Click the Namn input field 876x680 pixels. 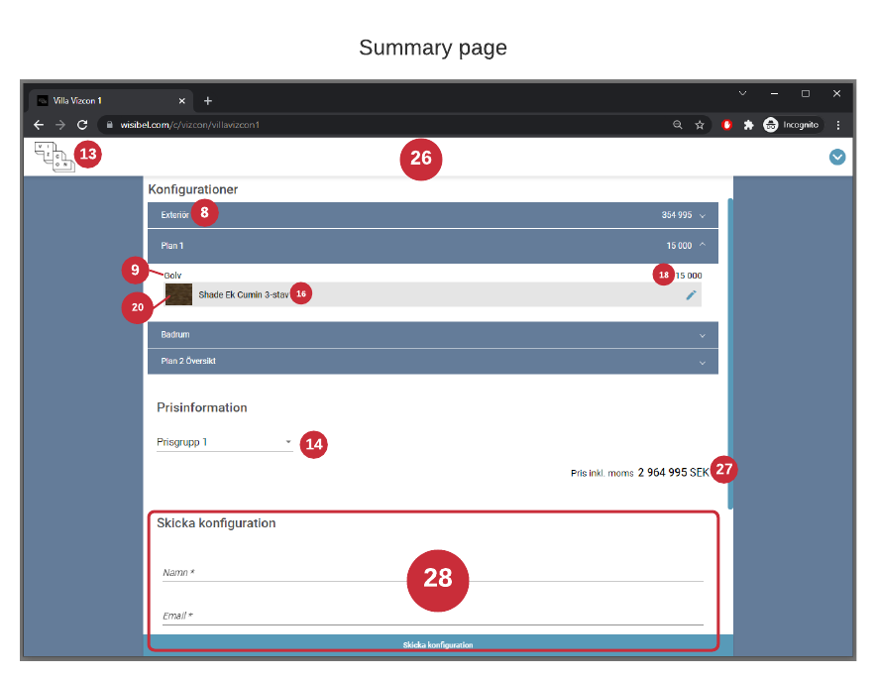(x=432, y=572)
